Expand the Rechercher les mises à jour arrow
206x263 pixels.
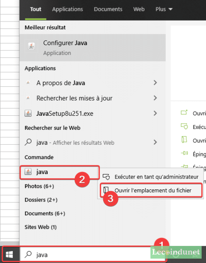pyautogui.click(x=155, y=98)
